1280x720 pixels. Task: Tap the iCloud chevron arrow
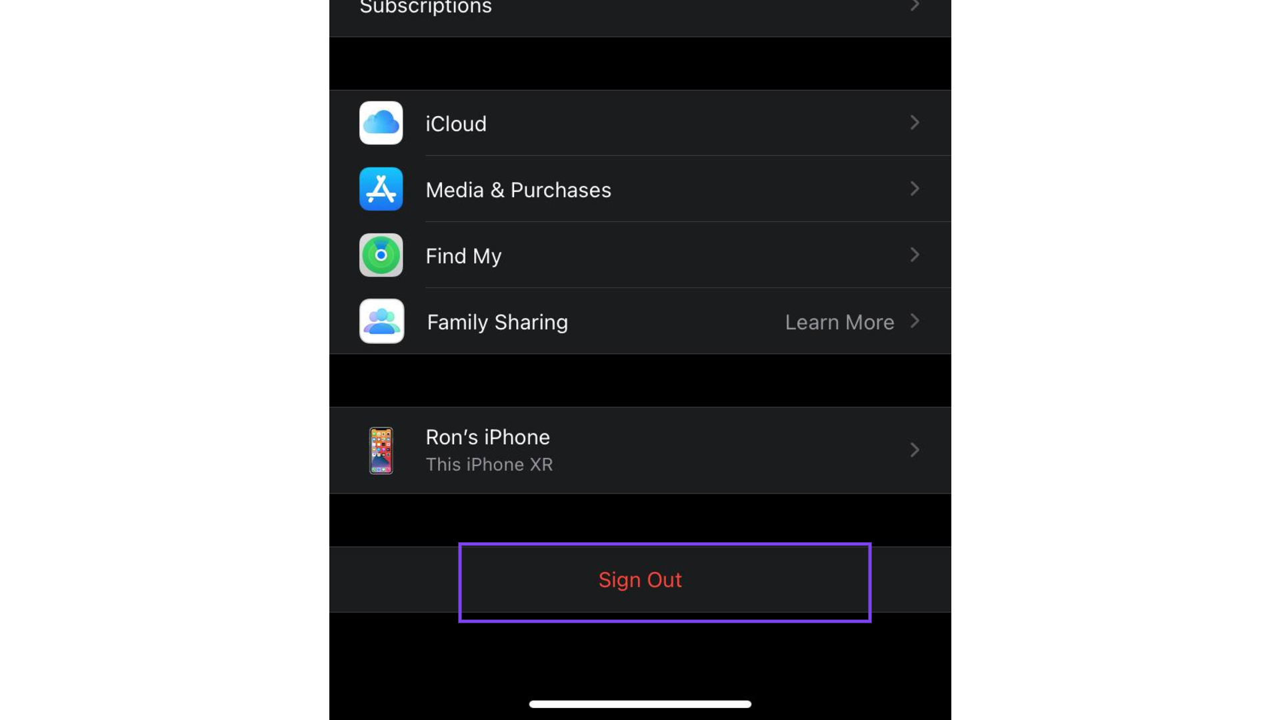point(914,122)
